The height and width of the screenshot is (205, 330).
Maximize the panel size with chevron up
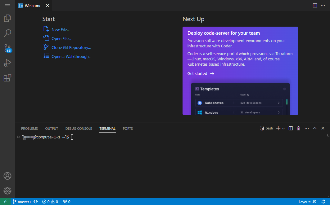point(315,128)
